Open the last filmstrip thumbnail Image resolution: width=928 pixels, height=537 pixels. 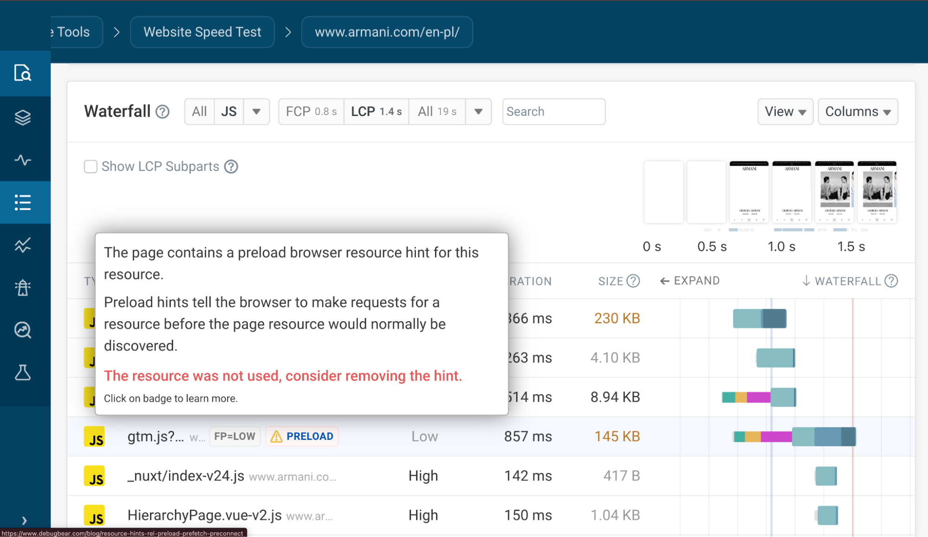(877, 192)
